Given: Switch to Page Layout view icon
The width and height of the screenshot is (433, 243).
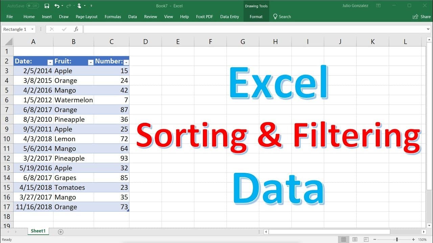Looking at the screenshot, I should (355, 240).
